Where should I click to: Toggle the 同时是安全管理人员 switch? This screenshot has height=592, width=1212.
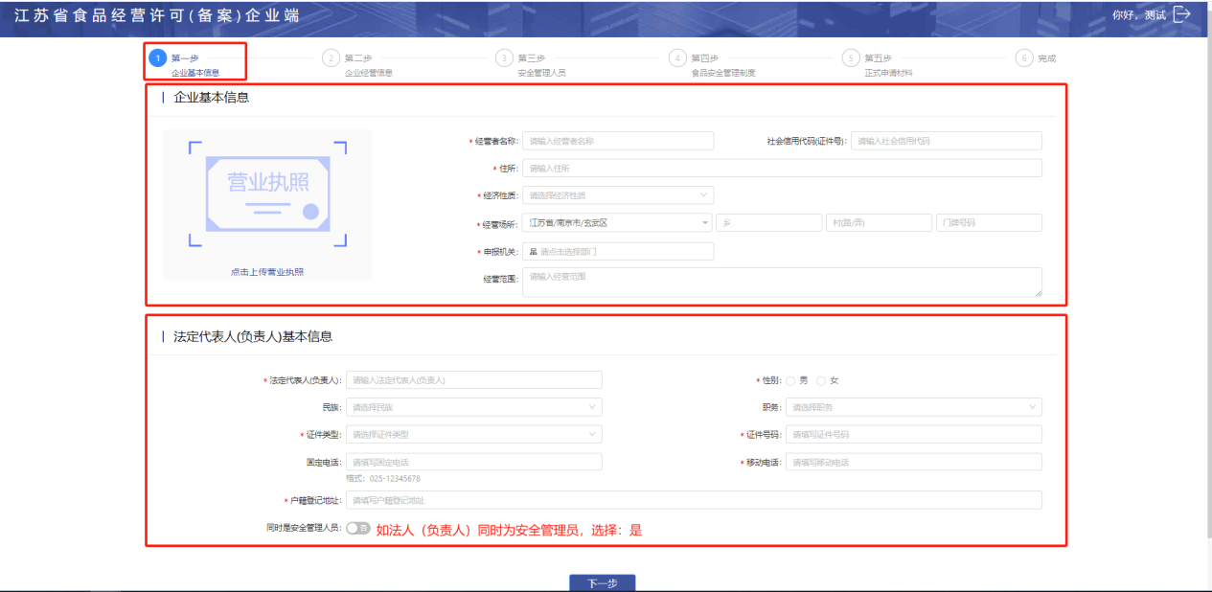click(358, 528)
